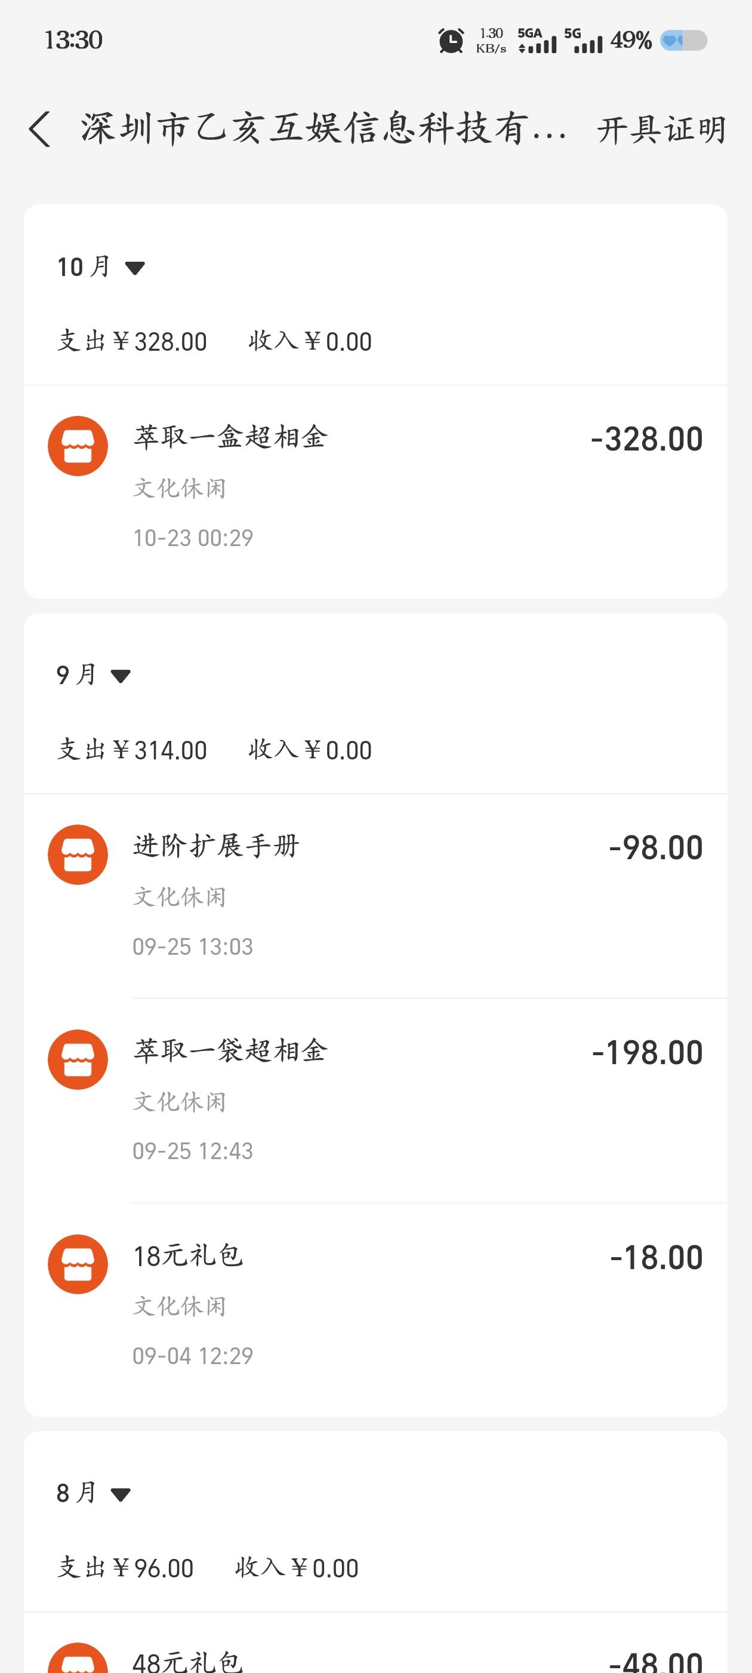Tap merchant icon for 萃取一袋超相金
The image size is (752, 1673).
pyautogui.click(x=78, y=1059)
